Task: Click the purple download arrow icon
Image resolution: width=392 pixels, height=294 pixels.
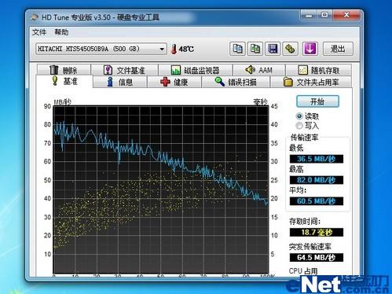Action: pyautogui.click(x=310, y=49)
